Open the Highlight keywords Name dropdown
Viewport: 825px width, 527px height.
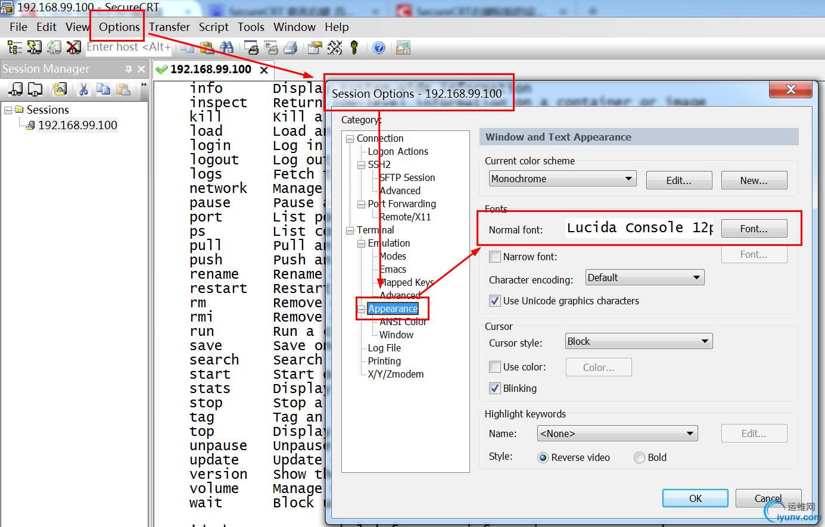[x=618, y=434]
